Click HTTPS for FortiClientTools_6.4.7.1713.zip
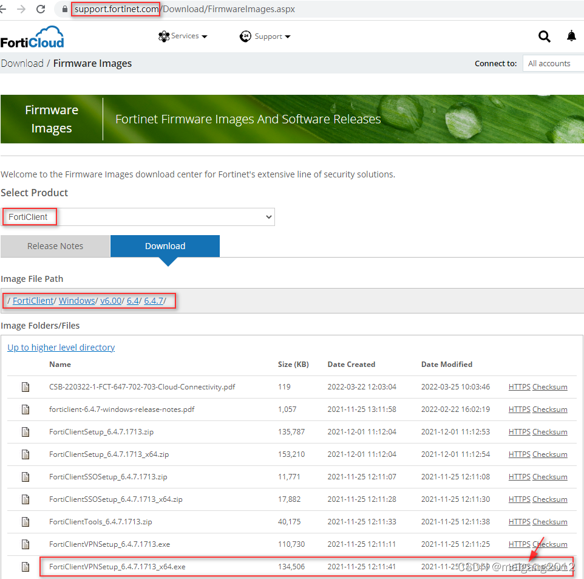 coord(519,521)
